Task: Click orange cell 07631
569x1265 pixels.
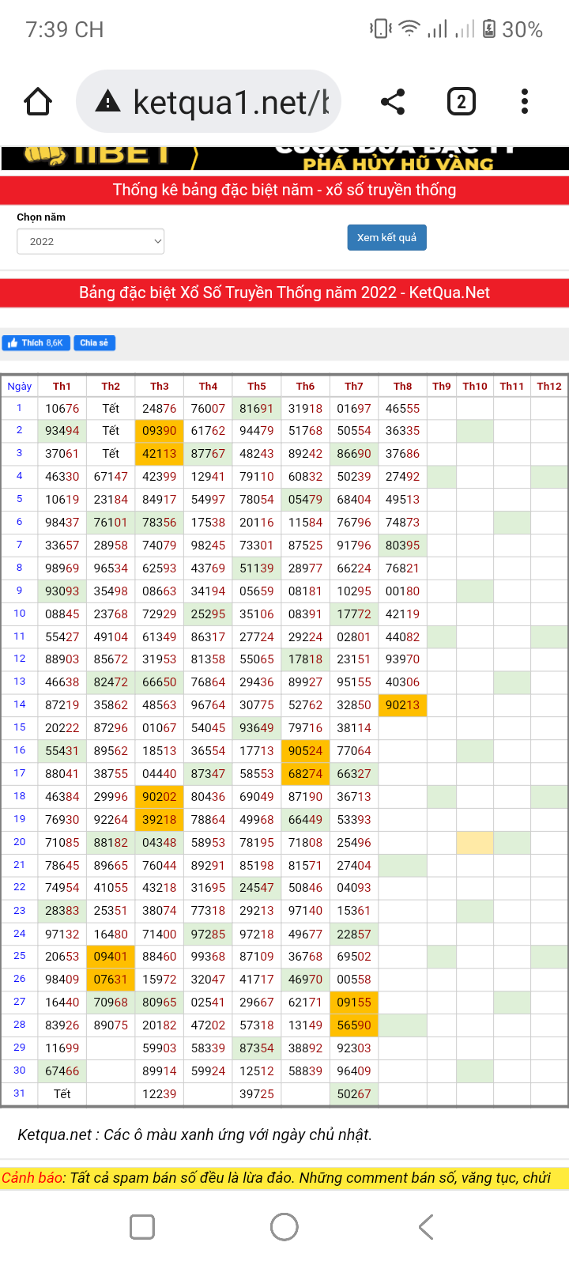Action: 111,980
